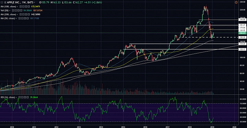This screenshot has height=128, width=247.
Task: Expand dropdown arrow next to APPLE INC., 1W, BATS
Action: pyautogui.click(x=34, y=2)
